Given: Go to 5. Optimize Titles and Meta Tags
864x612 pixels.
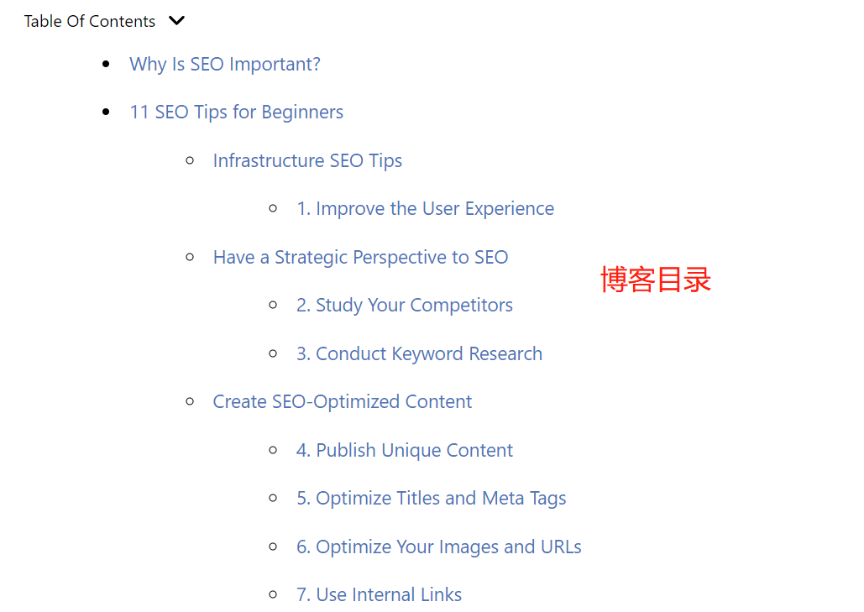Looking at the screenshot, I should [x=431, y=498].
